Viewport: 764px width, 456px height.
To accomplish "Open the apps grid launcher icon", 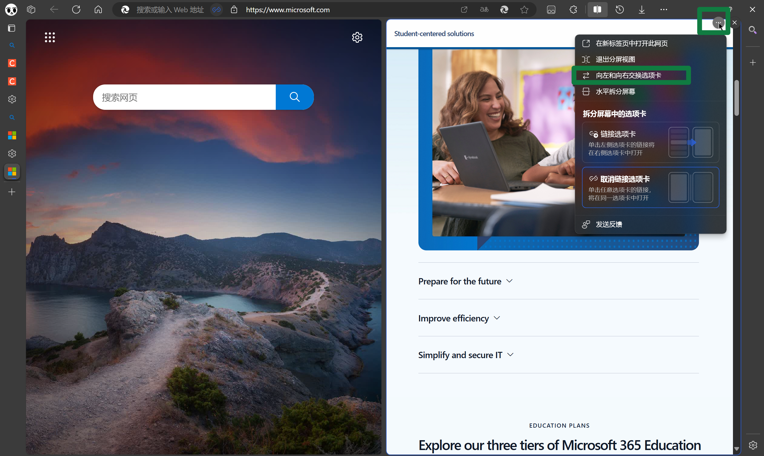I will pyautogui.click(x=50, y=38).
